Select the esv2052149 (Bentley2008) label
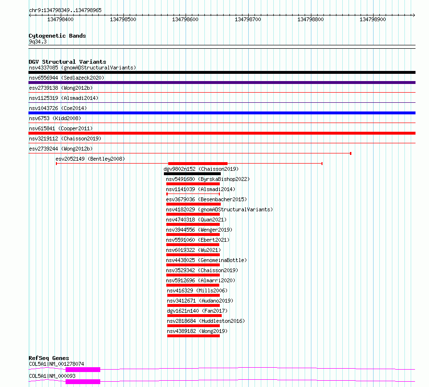This screenshot has height=387, width=429. point(90,159)
